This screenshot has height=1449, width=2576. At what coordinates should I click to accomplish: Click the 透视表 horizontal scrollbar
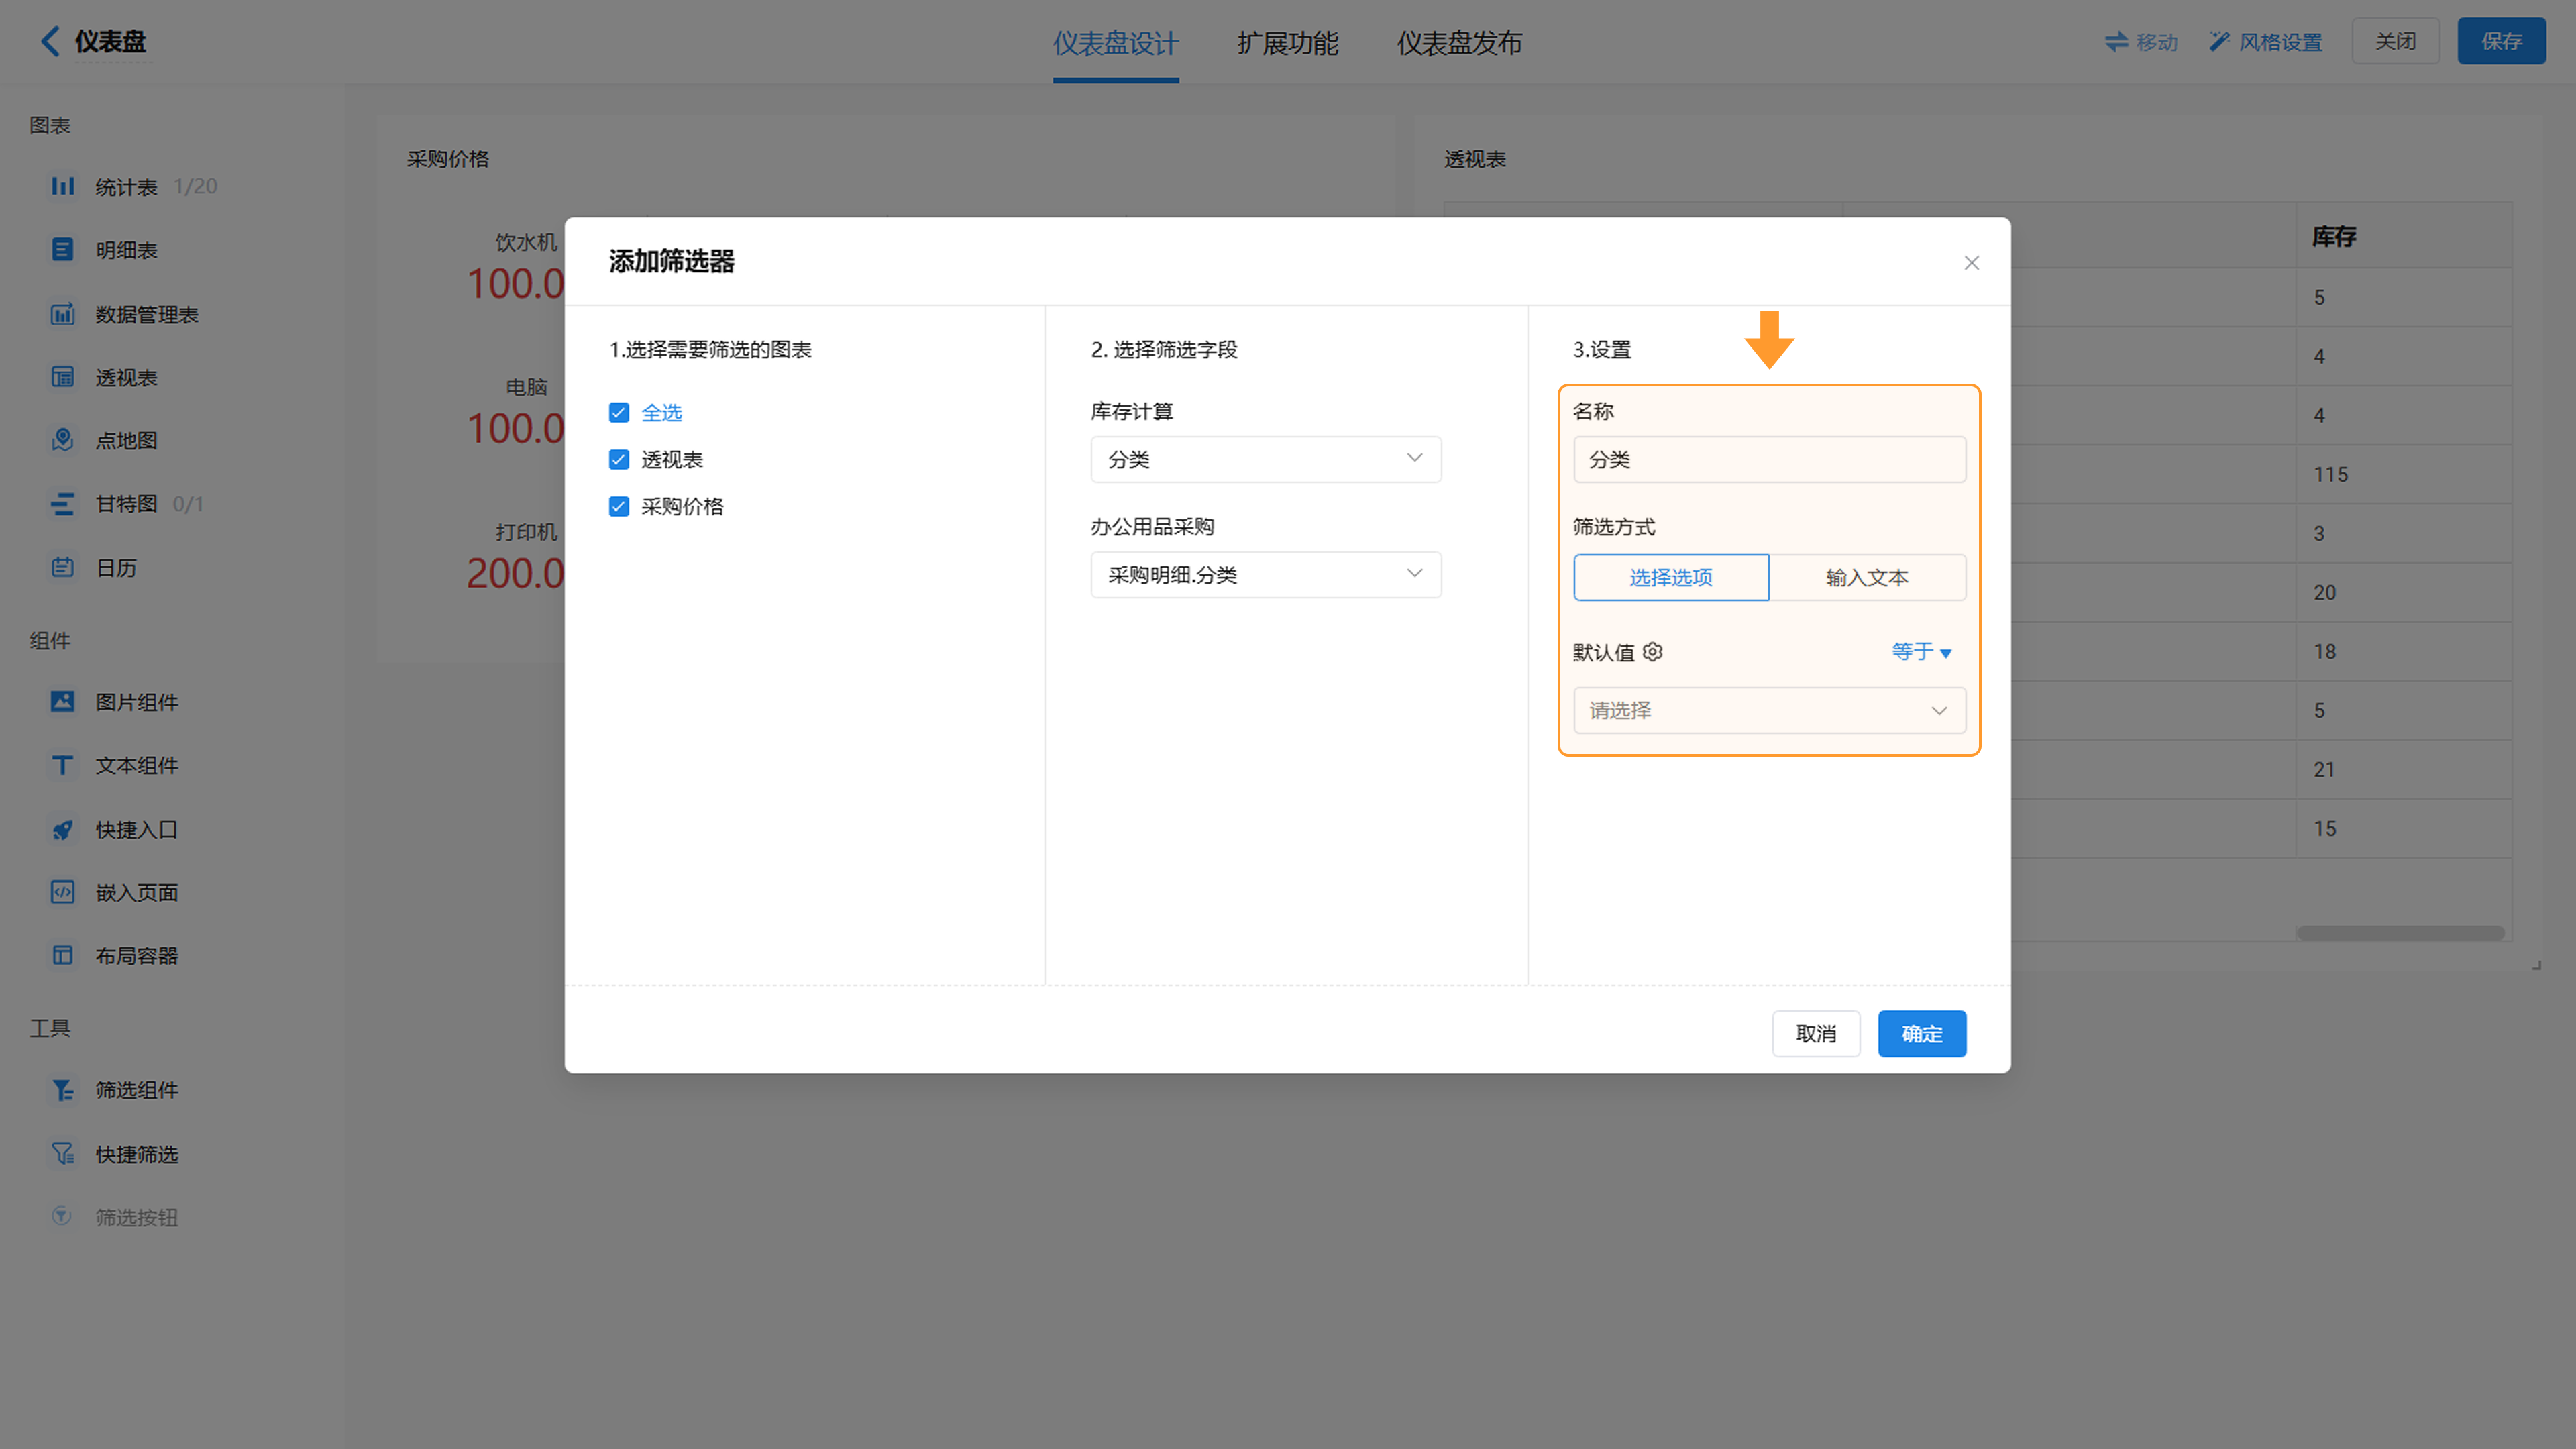click(x=2400, y=933)
